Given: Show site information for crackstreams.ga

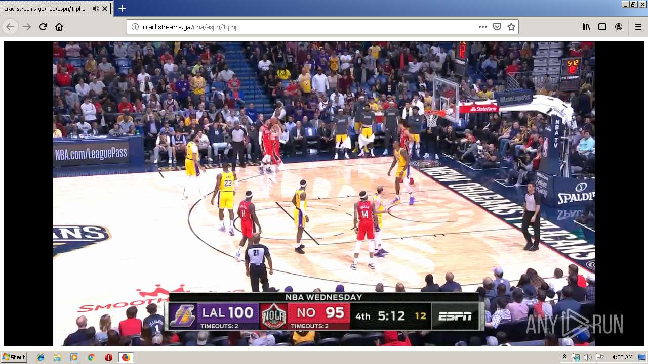Looking at the screenshot, I should click(x=135, y=27).
